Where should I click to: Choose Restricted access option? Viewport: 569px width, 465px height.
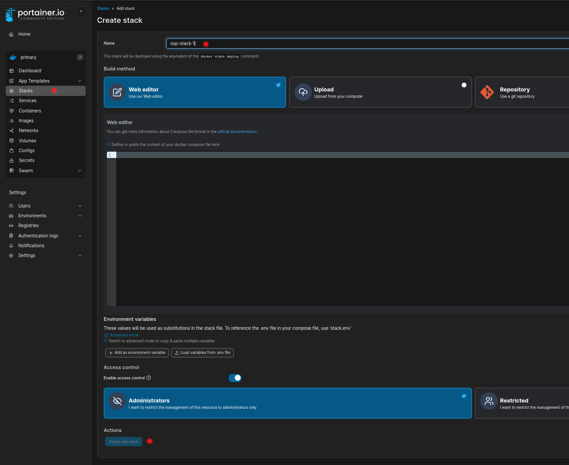point(522,403)
